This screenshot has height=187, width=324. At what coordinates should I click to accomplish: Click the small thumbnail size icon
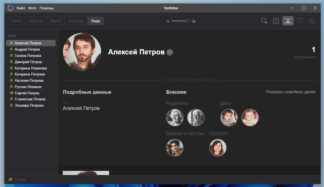coord(168,21)
